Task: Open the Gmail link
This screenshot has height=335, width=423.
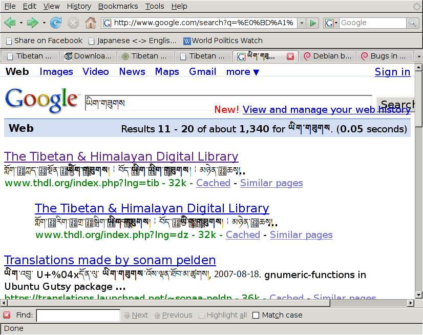Action: [203, 72]
